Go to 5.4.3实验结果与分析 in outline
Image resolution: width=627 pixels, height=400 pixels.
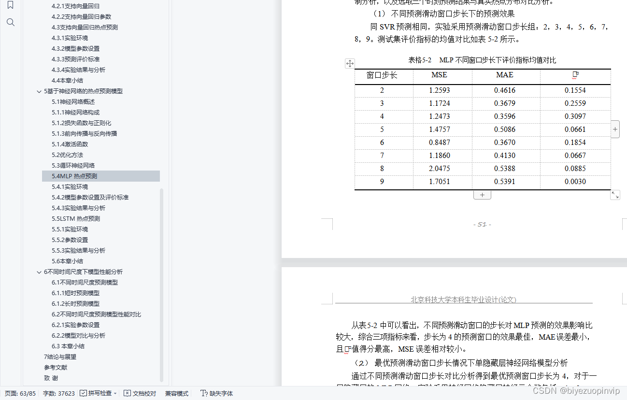(x=78, y=208)
